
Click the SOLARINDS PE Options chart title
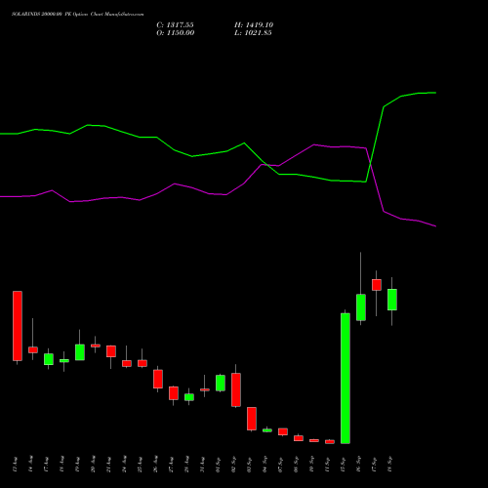pyautogui.click(x=78, y=15)
